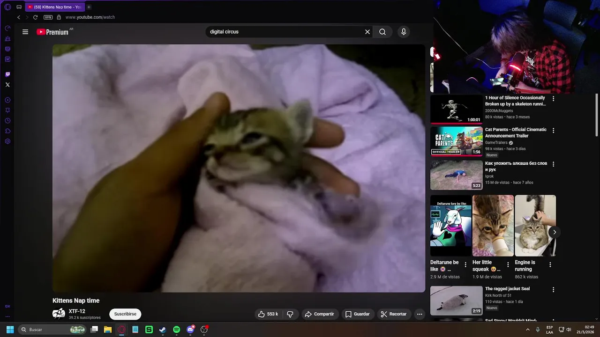Open 'The ragged jacket Seal' thumbnail
Screen dimensions: 600x337
(x=456, y=300)
